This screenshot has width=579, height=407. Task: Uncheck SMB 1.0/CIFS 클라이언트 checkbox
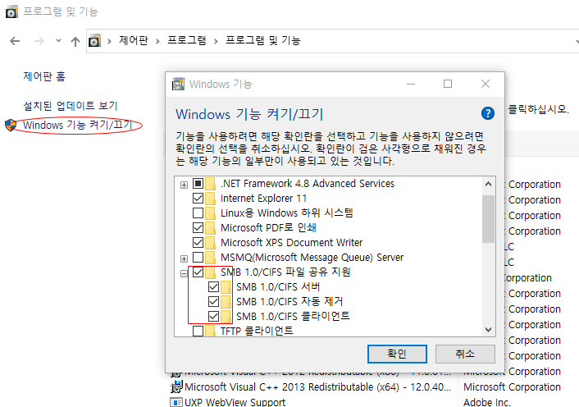pos(213,316)
